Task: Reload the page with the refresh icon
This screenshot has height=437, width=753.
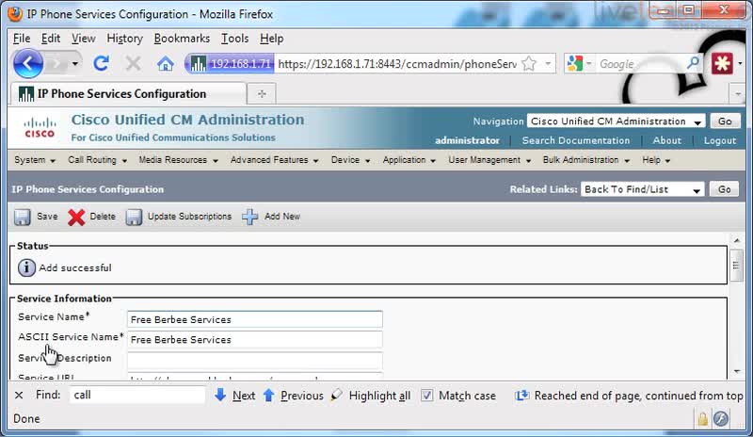Action: click(102, 63)
